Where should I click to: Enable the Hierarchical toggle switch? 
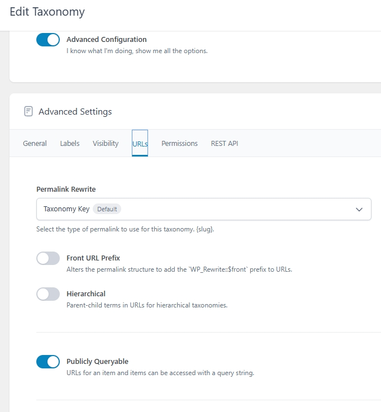[48, 294]
